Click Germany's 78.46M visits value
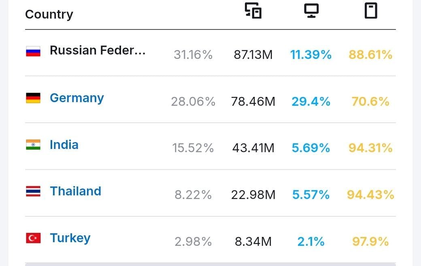Image resolution: width=421 pixels, height=266 pixels. coord(253,101)
